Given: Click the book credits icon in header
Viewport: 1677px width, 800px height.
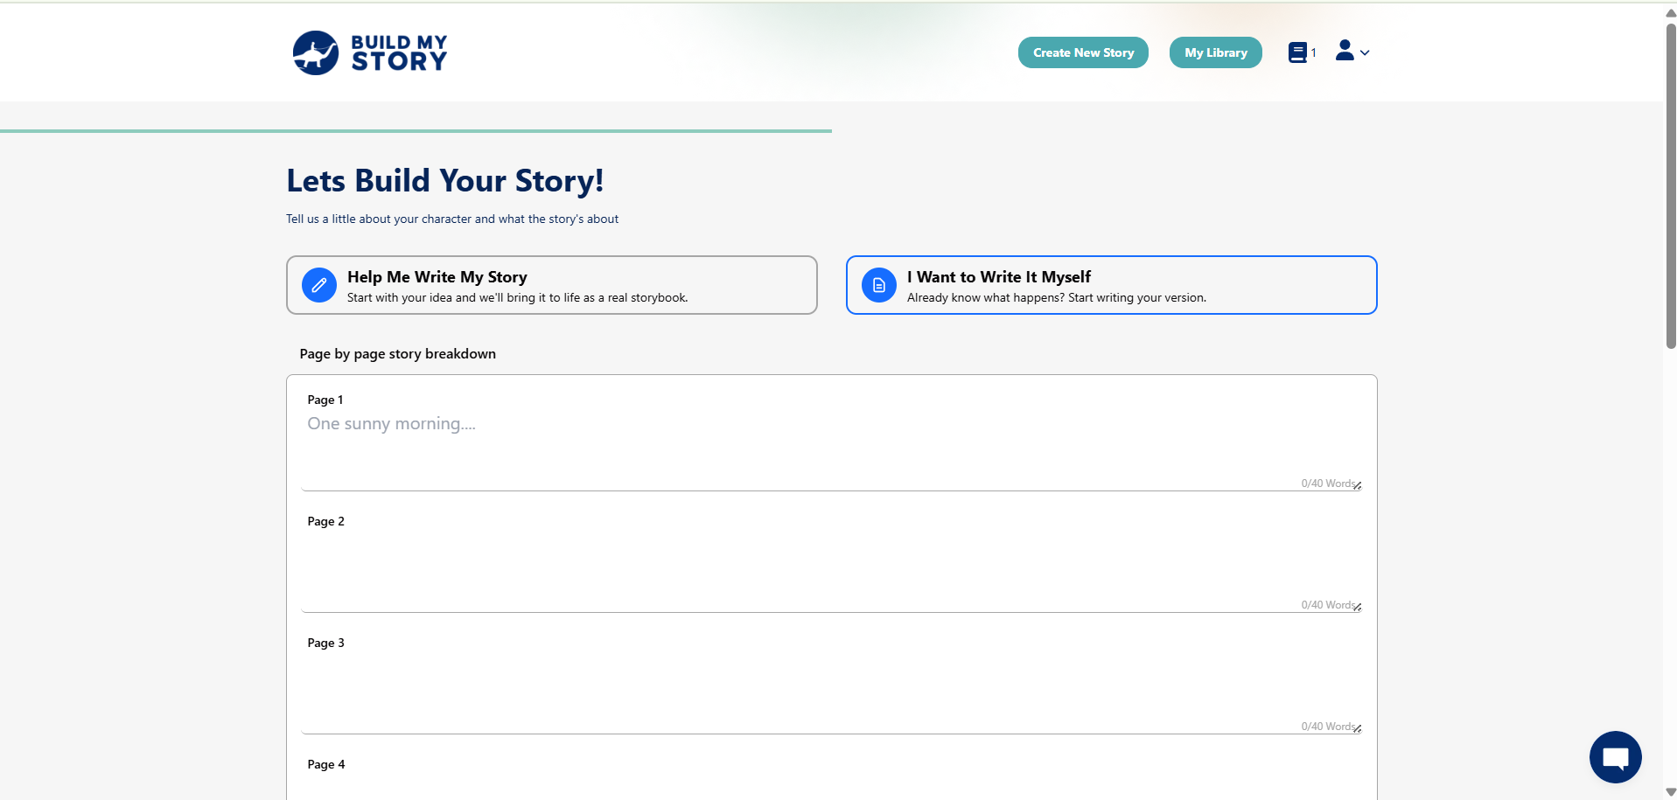Looking at the screenshot, I should (x=1297, y=52).
